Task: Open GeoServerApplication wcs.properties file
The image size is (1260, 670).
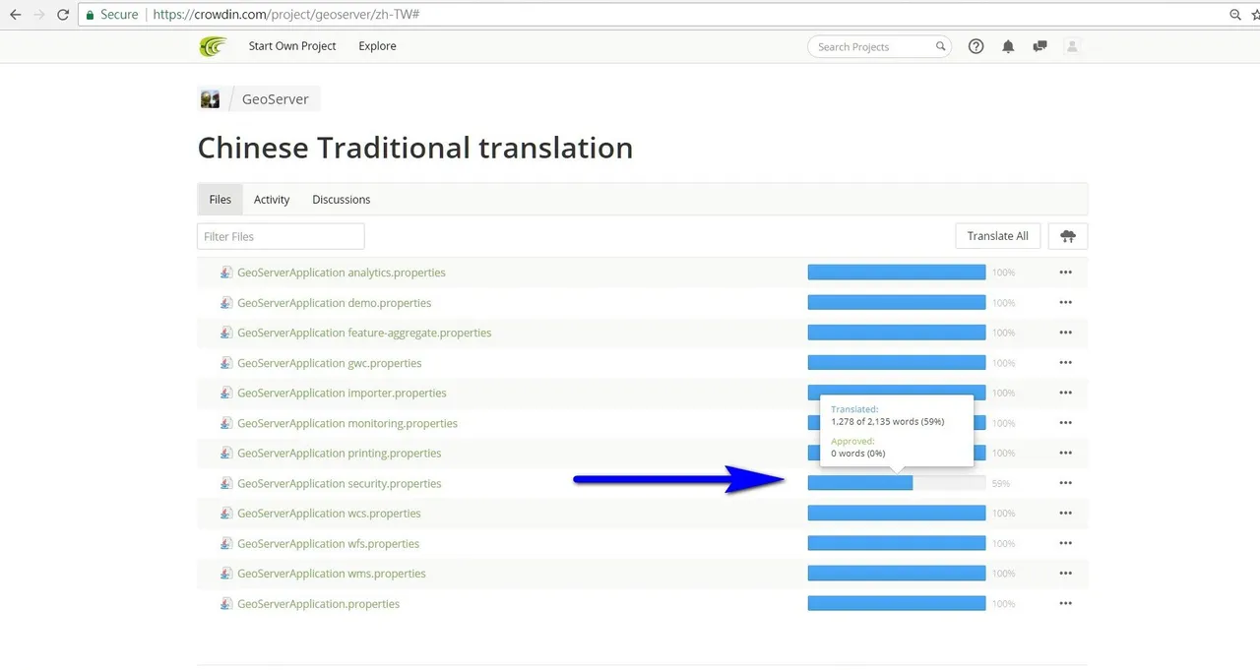Action: 329,514
